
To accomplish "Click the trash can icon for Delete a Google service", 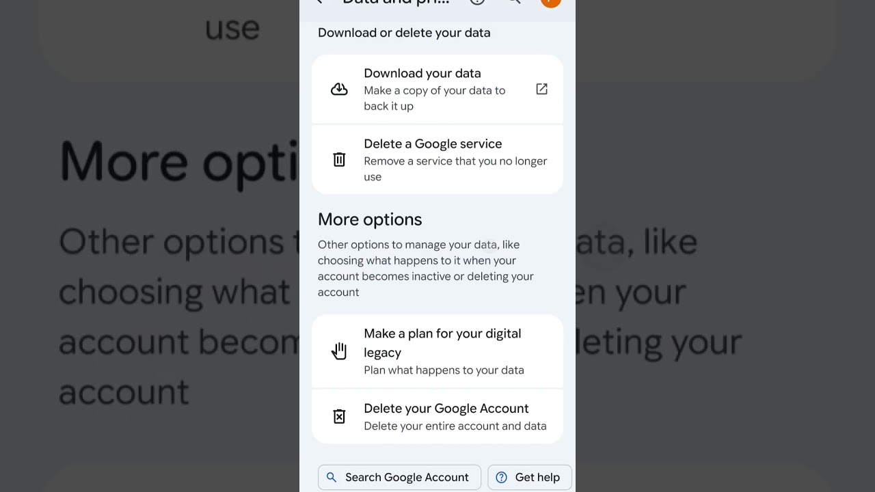I will [x=339, y=160].
